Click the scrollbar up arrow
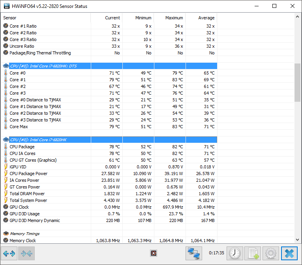 click(x=297, y=17)
